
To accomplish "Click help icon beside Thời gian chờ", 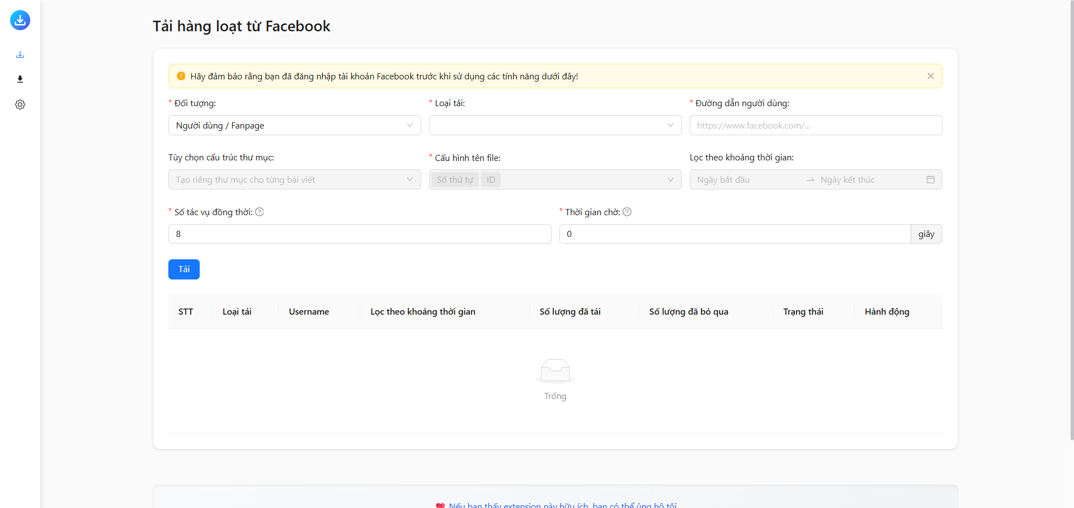I will pyautogui.click(x=627, y=212).
